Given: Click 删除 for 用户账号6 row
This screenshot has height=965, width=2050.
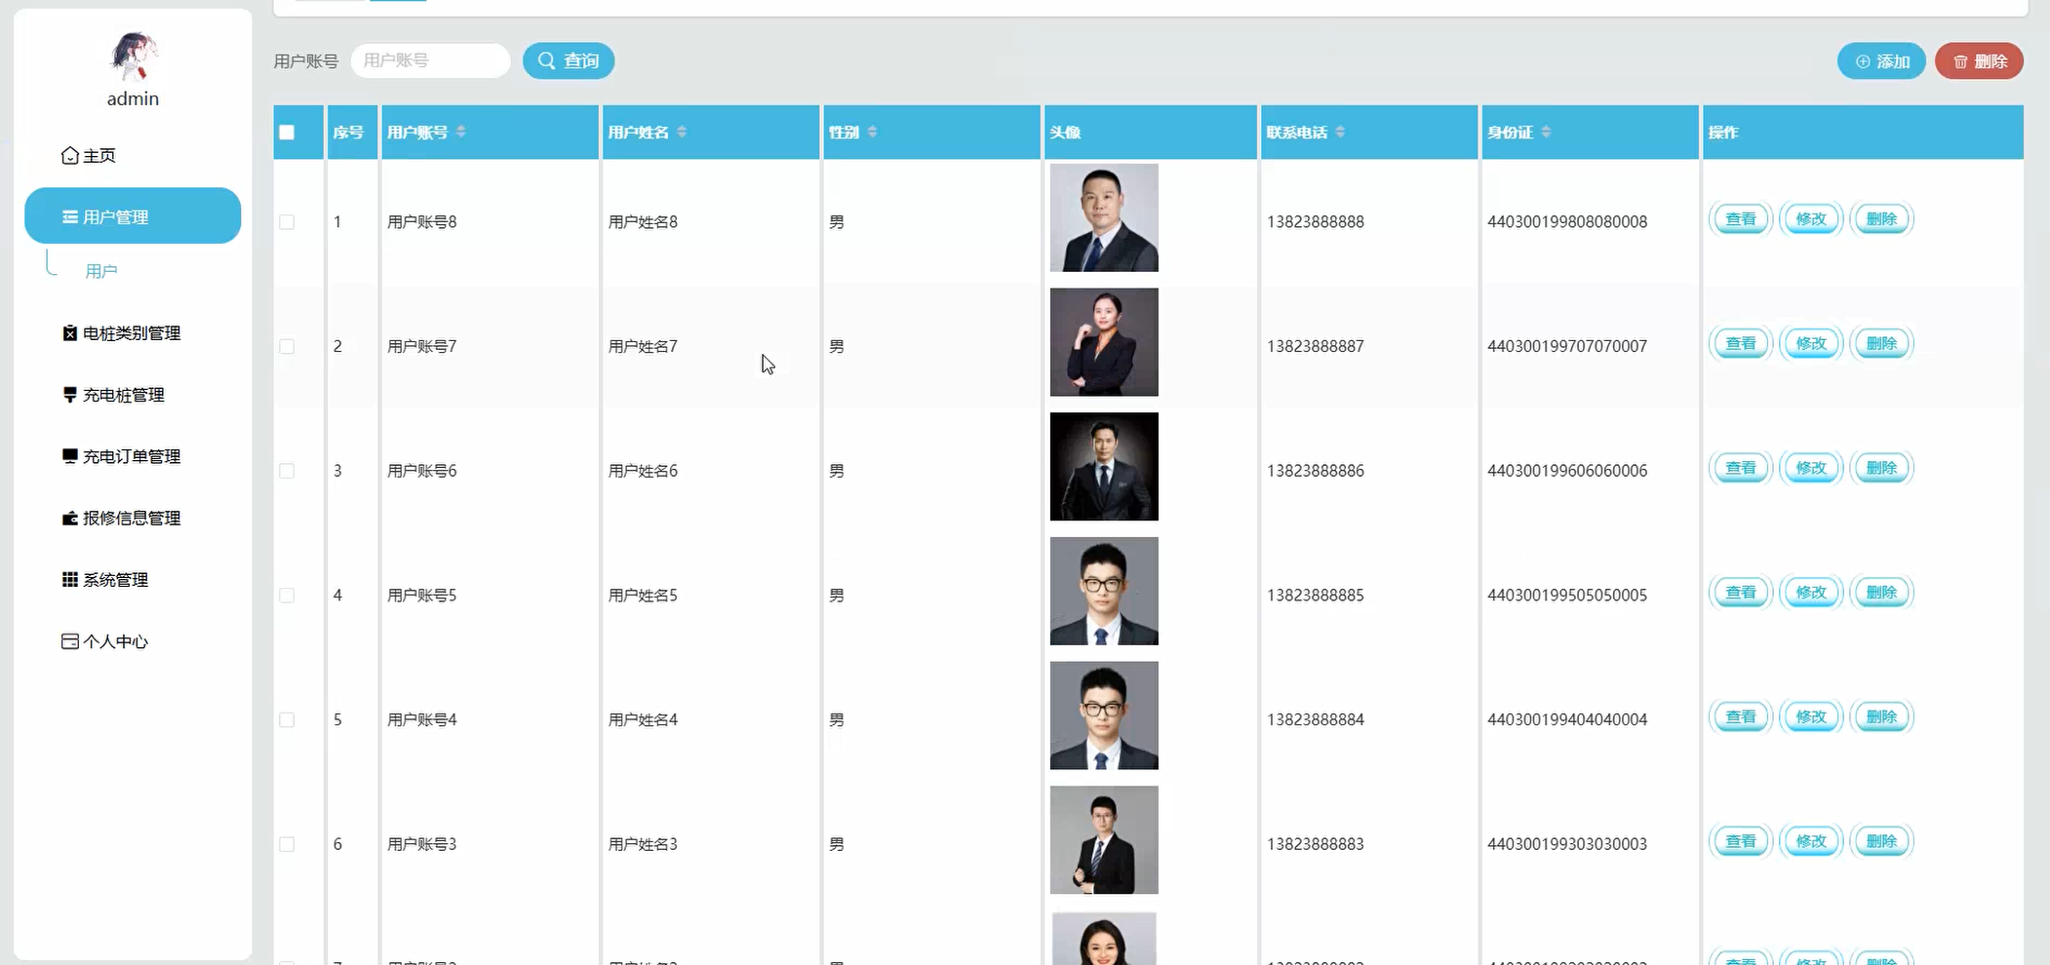Looking at the screenshot, I should pos(1881,468).
